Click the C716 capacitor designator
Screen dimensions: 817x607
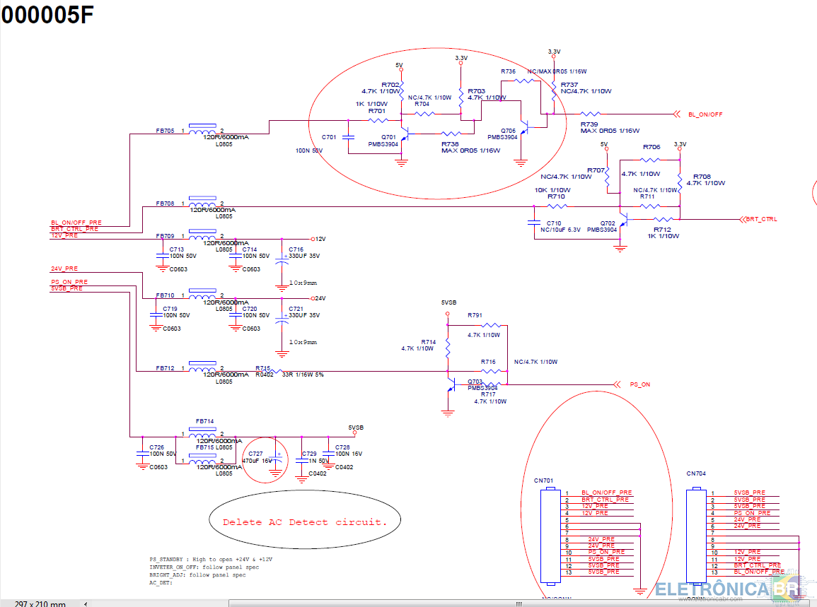296,249
